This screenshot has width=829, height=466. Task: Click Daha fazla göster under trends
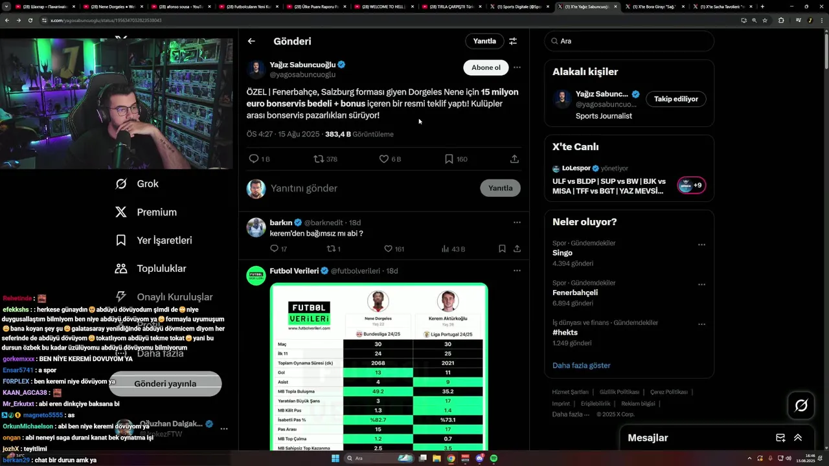(x=581, y=365)
